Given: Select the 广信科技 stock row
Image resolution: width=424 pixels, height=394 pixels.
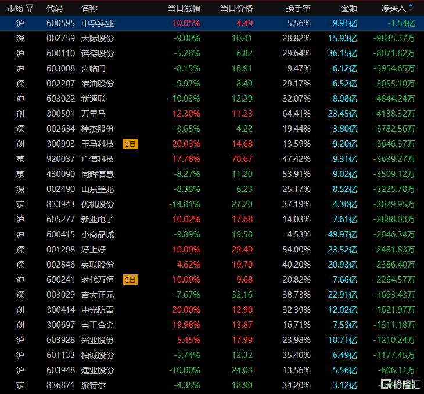Looking at the screenshot, I should pyautogui.click(x=212, y=159).
